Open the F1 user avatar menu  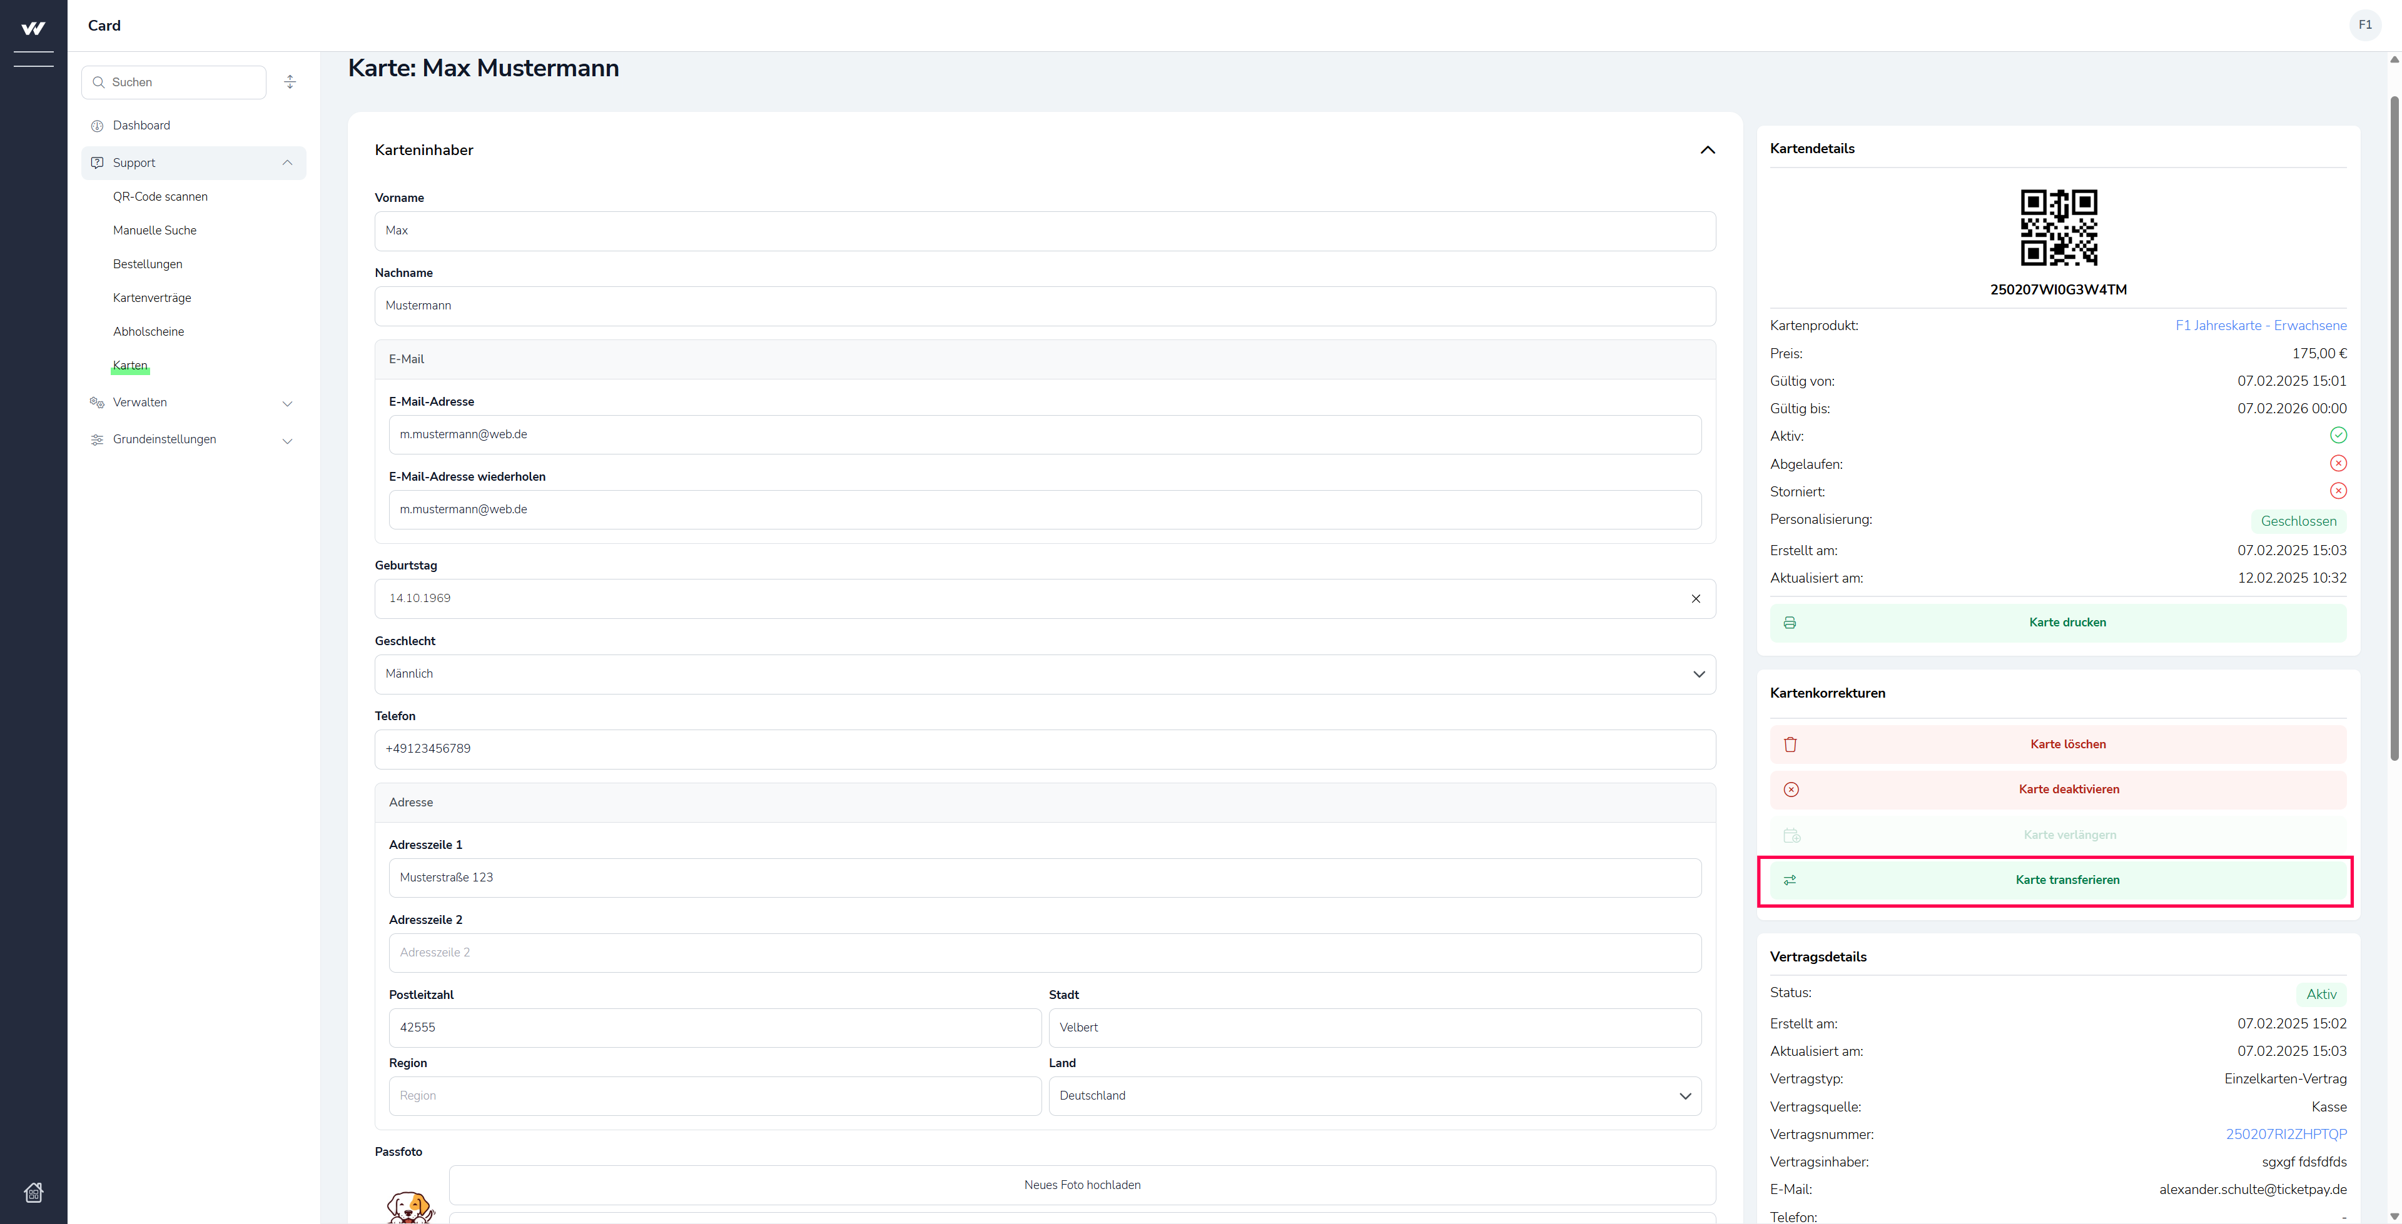(x=2364, y=25)
